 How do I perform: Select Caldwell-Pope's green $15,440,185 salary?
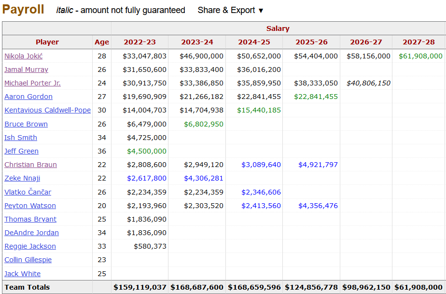259,110
